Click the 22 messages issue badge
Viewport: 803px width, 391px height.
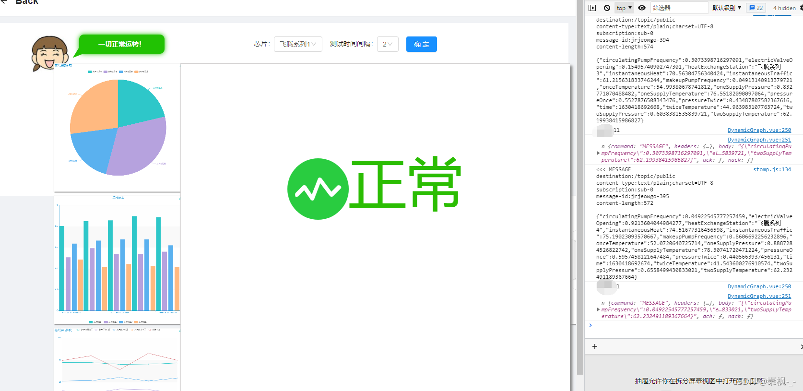pos(756,8)
